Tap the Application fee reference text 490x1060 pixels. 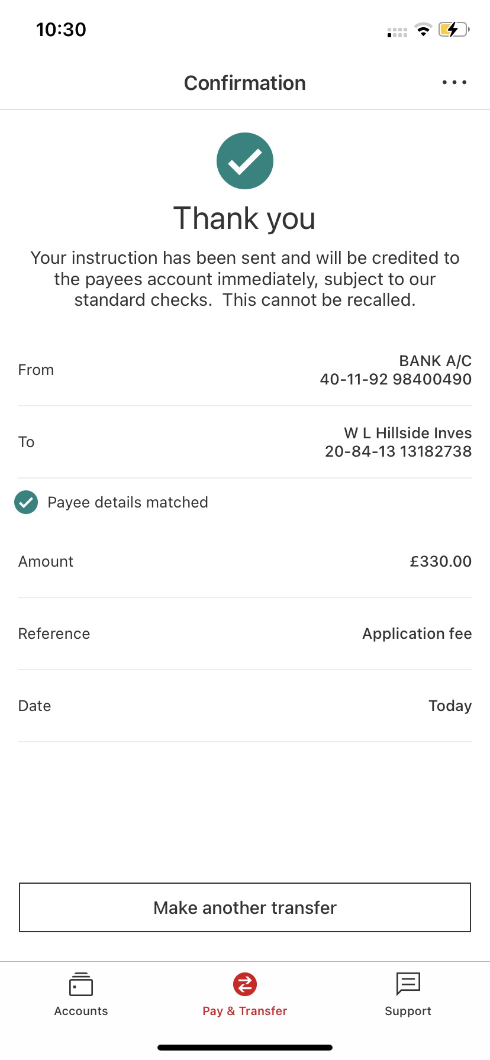coord(417,634)
